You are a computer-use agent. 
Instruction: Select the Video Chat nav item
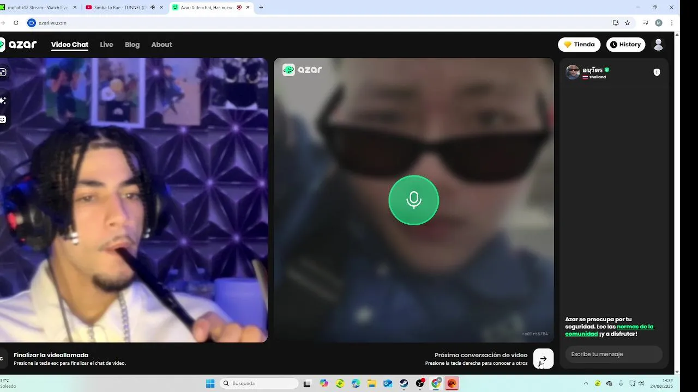(70, 45)
